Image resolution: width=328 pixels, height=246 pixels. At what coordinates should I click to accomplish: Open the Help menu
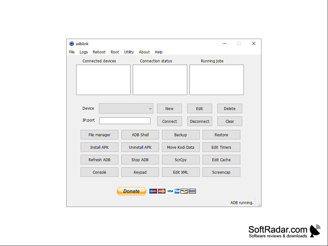(x=159, y=52)
